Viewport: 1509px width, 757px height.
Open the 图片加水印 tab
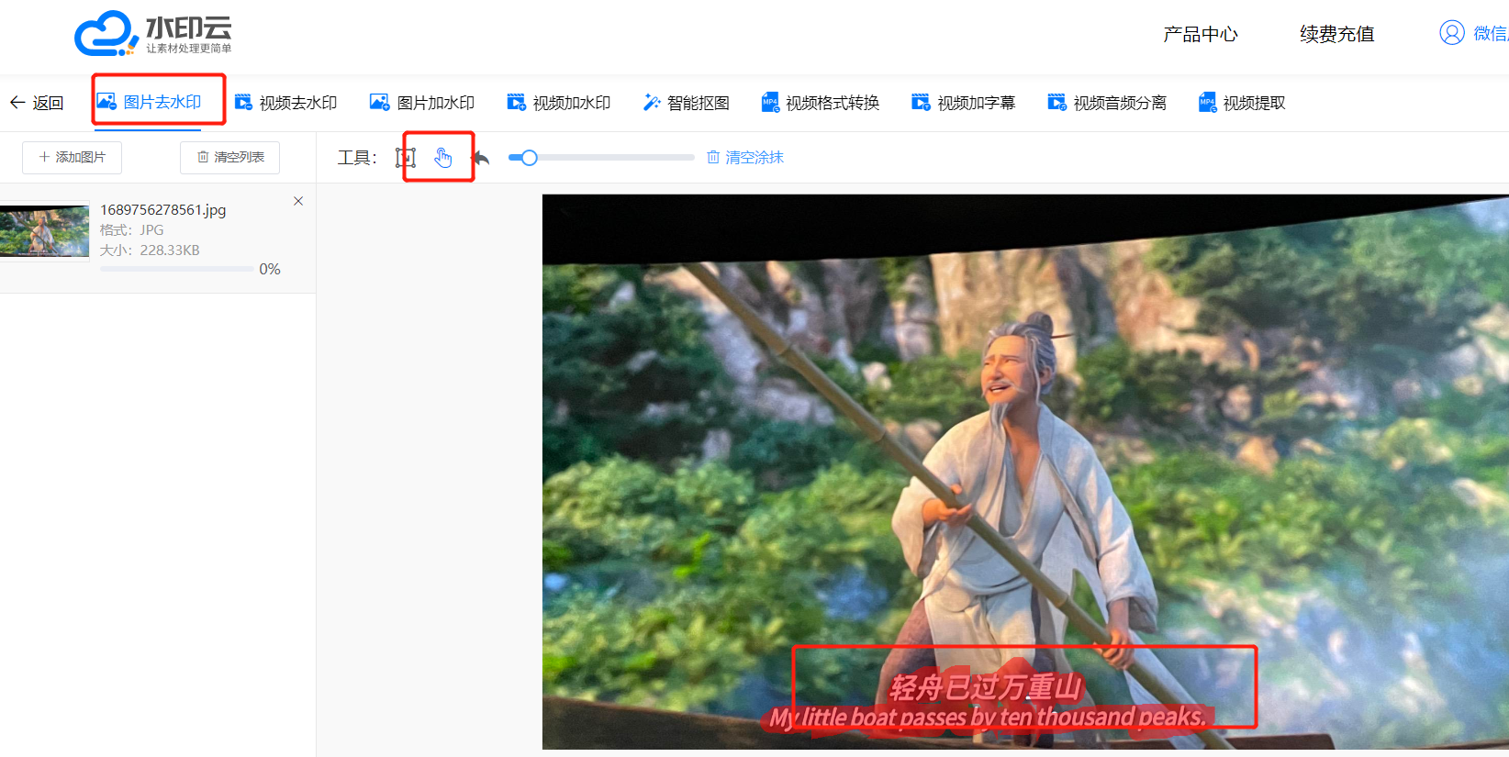(422, 103)
